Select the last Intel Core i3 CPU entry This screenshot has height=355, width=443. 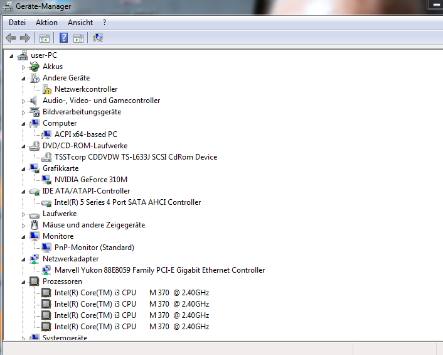click(x=132, y=327)
